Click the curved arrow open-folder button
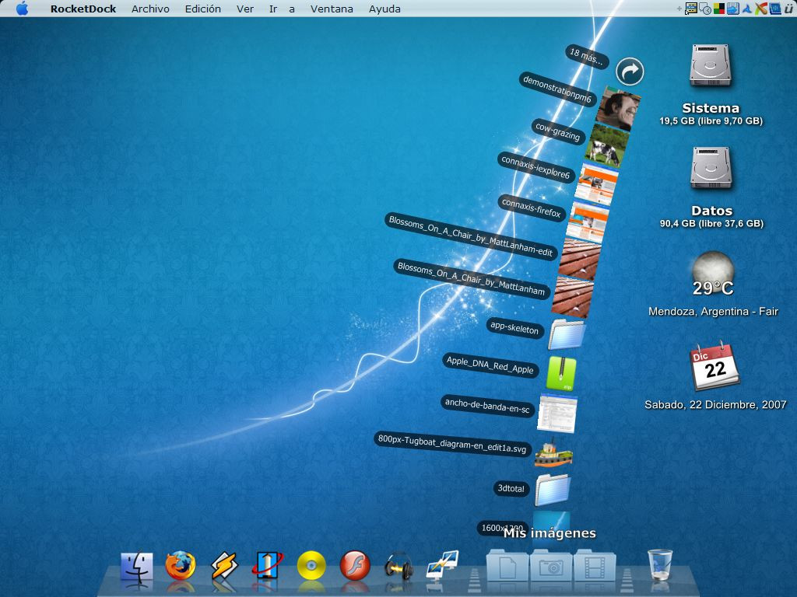 point(630,72)
